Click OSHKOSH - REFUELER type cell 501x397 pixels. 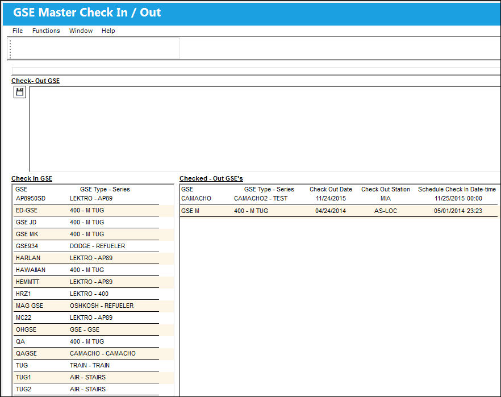pos(102,306)
